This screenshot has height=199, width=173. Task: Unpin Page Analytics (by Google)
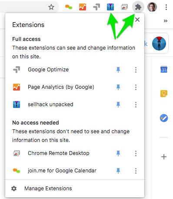pyautogui.click(x=118, y=87)
